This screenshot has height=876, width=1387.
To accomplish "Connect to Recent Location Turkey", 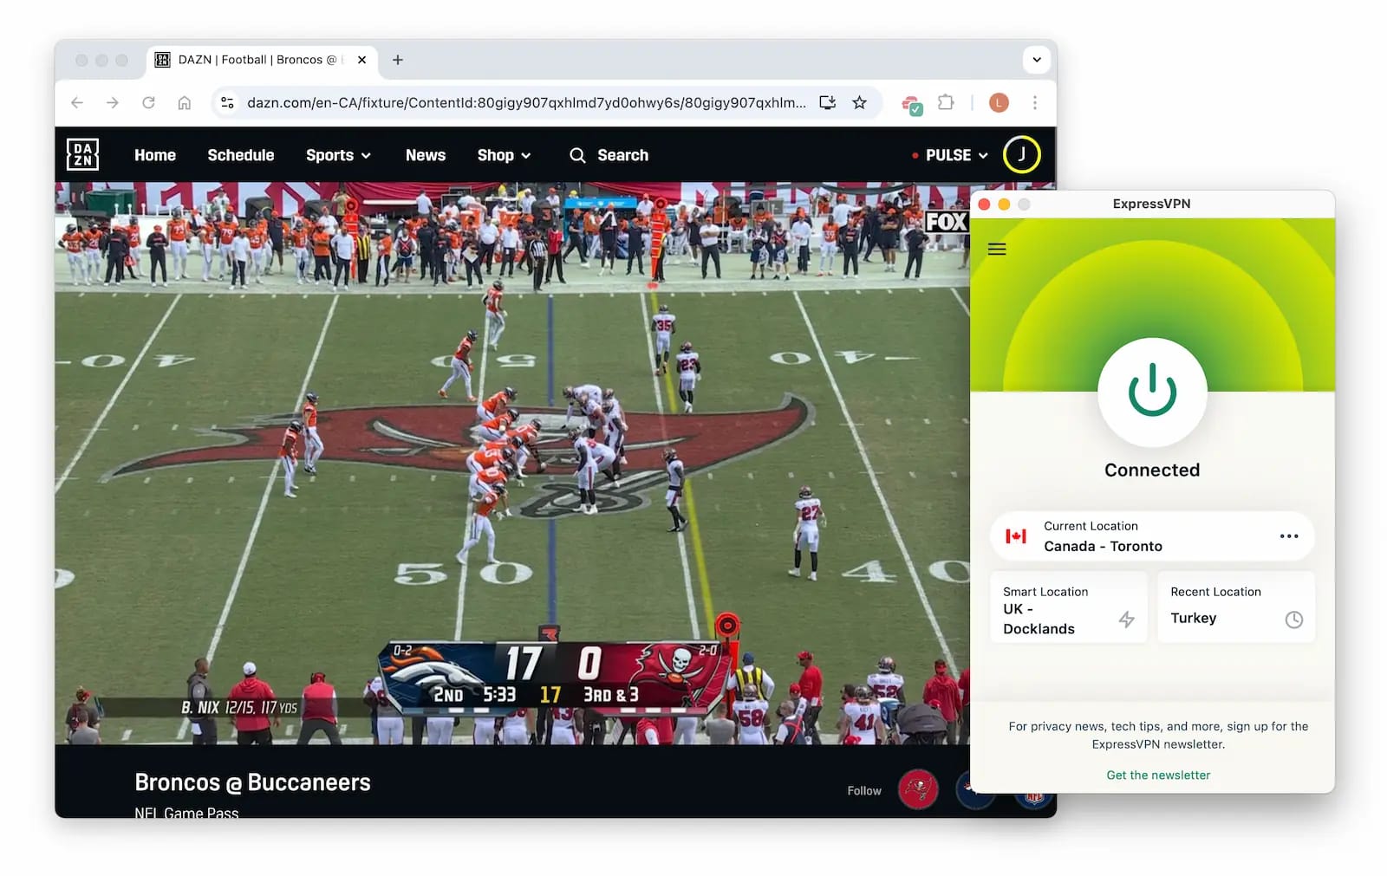I will [x=1236, y=607].
